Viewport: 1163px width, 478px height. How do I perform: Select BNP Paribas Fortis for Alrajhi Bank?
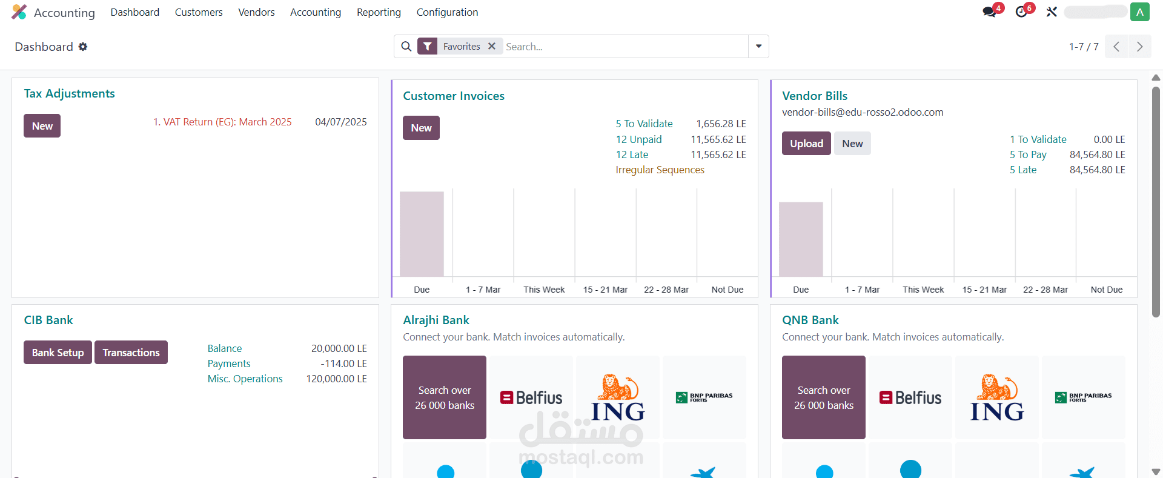click(704, 397)
